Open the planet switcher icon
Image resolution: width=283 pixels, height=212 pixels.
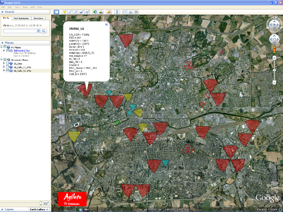click(109, 12)
